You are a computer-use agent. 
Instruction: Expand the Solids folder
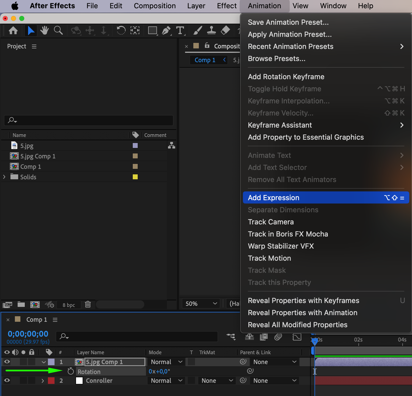click(4, 177)
